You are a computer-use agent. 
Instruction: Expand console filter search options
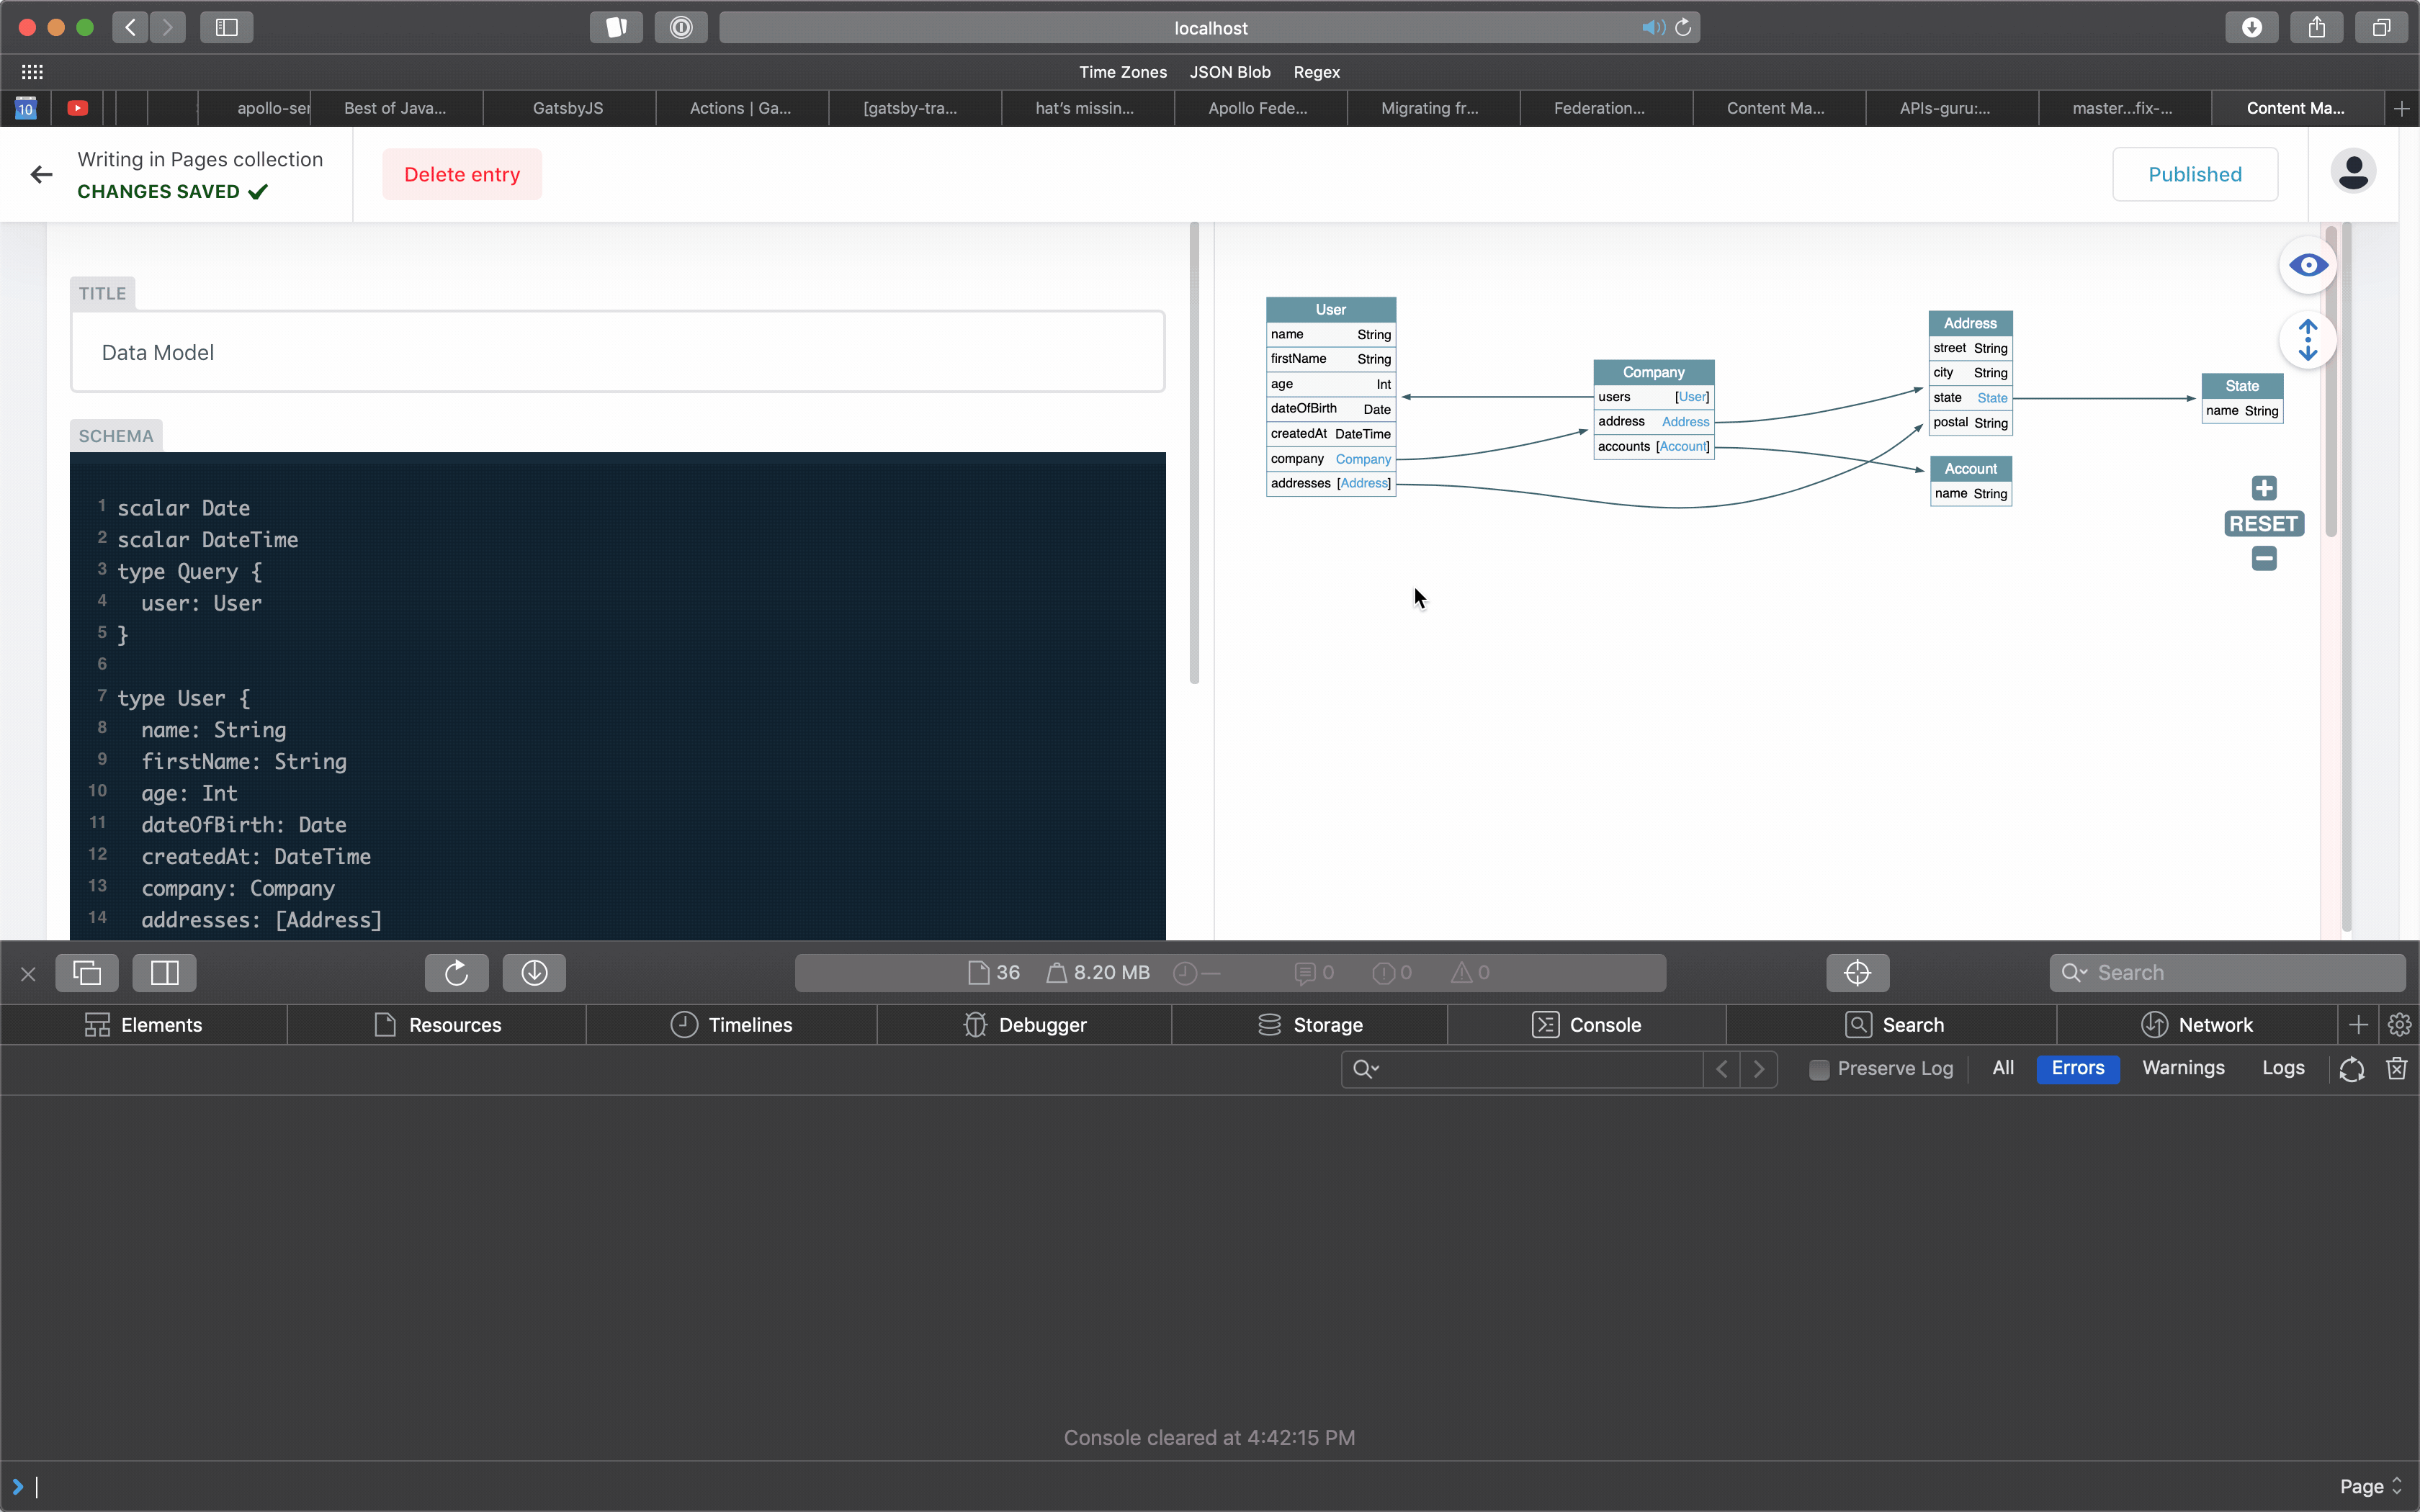(1366, 1069)
